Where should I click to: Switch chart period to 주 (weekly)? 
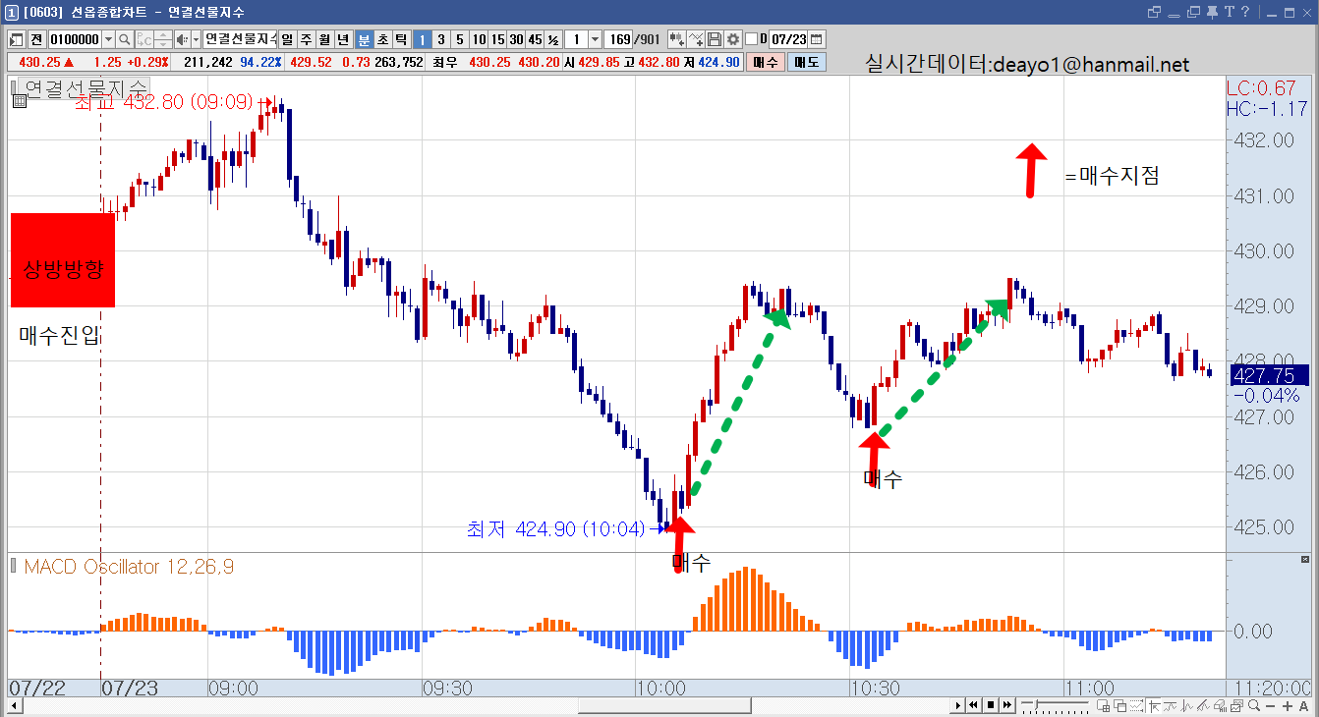[x=306, y=39]
